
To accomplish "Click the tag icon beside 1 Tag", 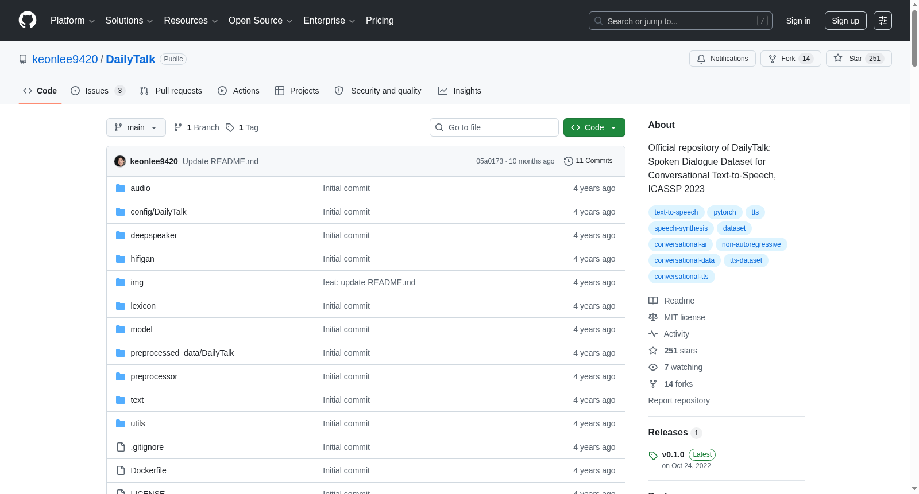I will tap(230, 127).
